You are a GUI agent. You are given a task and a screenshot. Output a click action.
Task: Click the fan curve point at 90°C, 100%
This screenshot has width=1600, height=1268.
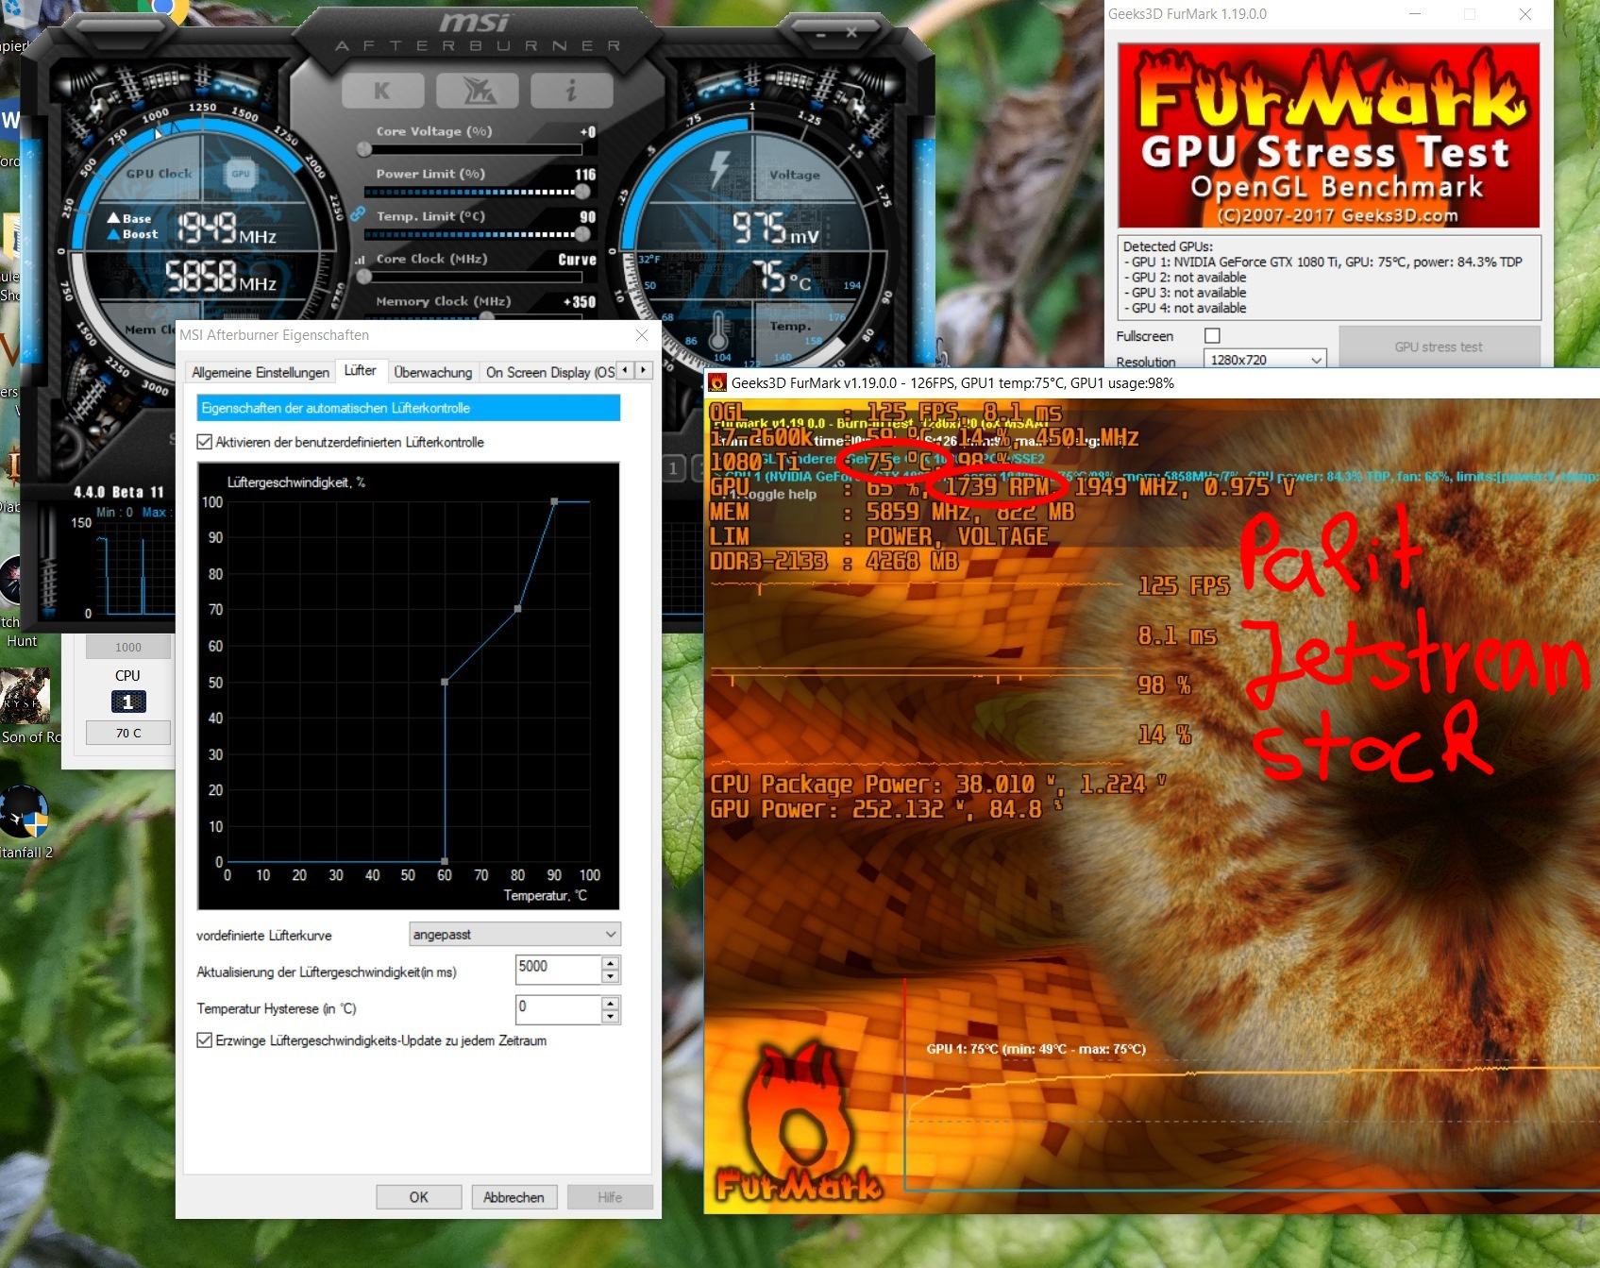coord(554,501)
